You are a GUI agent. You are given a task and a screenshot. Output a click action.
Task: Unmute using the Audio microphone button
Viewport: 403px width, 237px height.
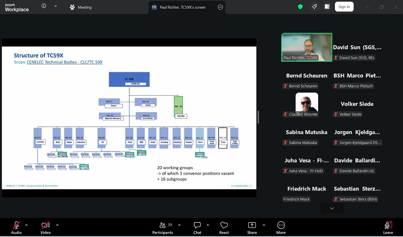16,228
